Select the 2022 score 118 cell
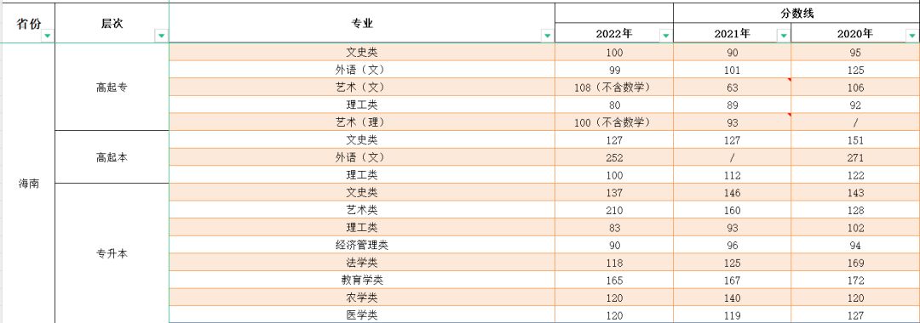The height and width of the screenshot is (323, 920). pyautogui.click(x=614, y=263)
